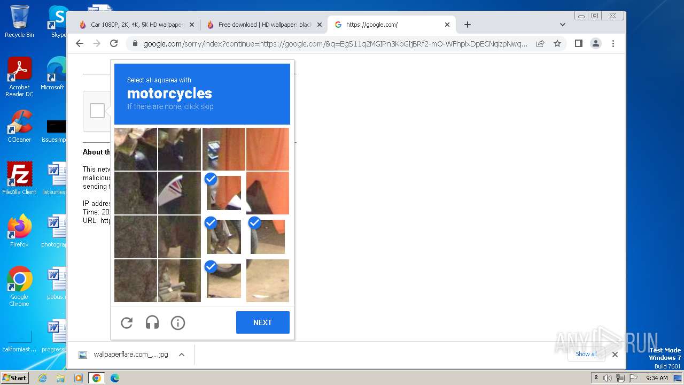Select the orange tile right of checked fender tile
Image resolution: width=684 pixels, height=385 pixels.
click(268, 193)
